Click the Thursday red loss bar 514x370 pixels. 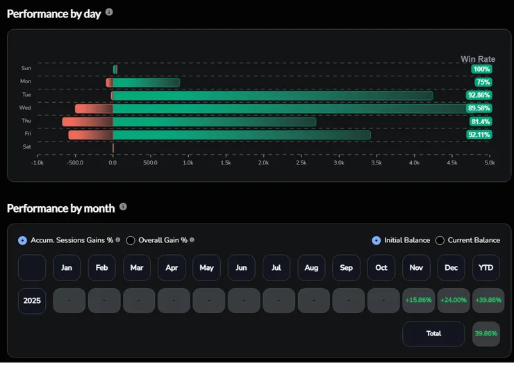pos(87,121)
